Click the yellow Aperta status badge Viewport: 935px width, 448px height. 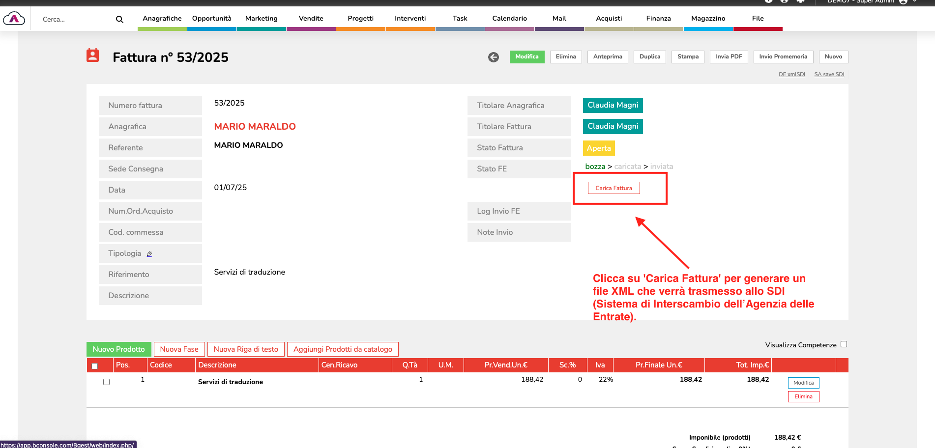598,148
